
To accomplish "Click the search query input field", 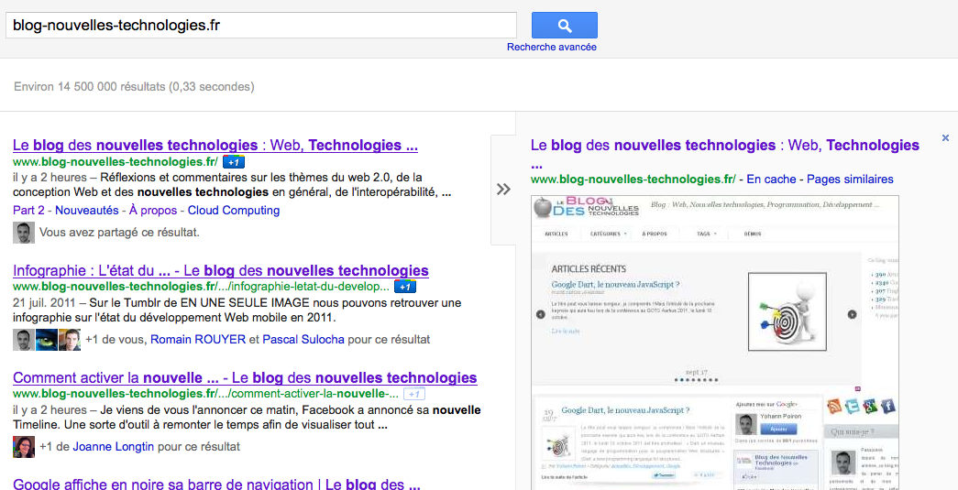I will [260, 25].
